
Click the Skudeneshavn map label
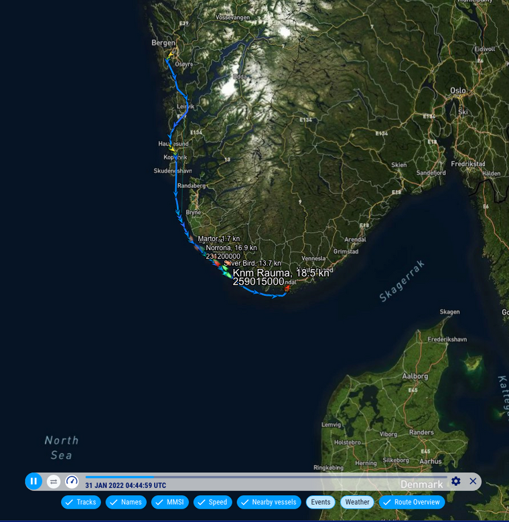[173, 171]
